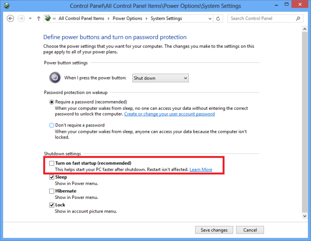Viewport: 311px width, 241px height.
Task: Navigate to Power Options breadcrumb
Action: click(127, 19)
